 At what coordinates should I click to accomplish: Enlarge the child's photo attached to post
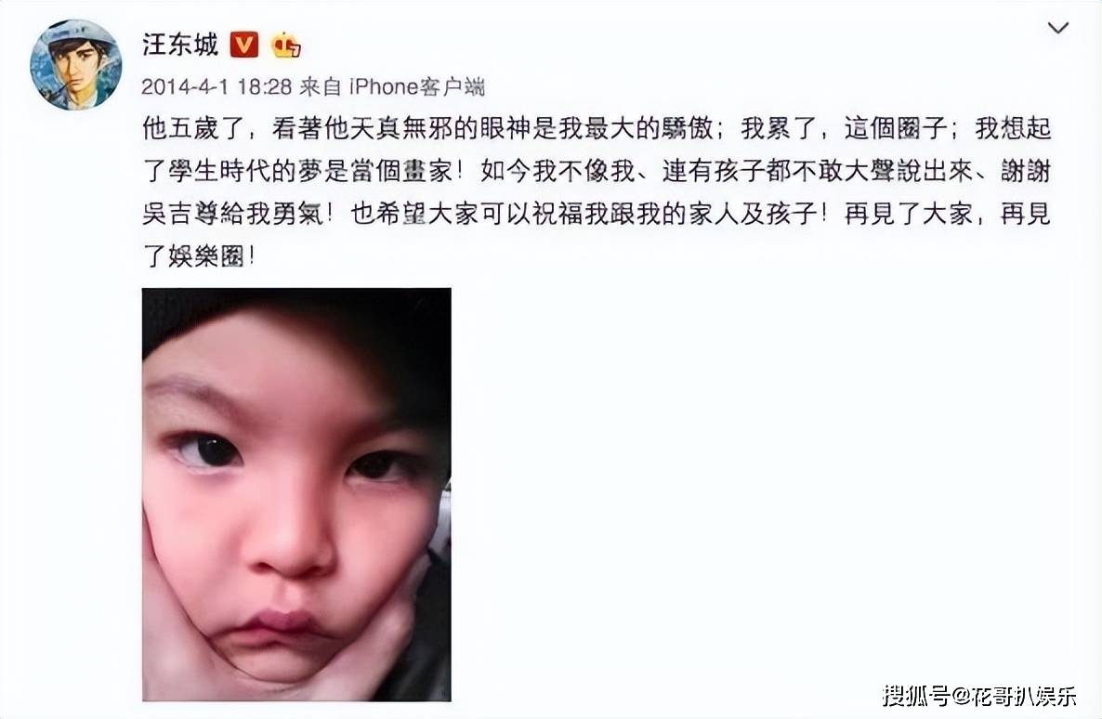[x=296, y=494]
